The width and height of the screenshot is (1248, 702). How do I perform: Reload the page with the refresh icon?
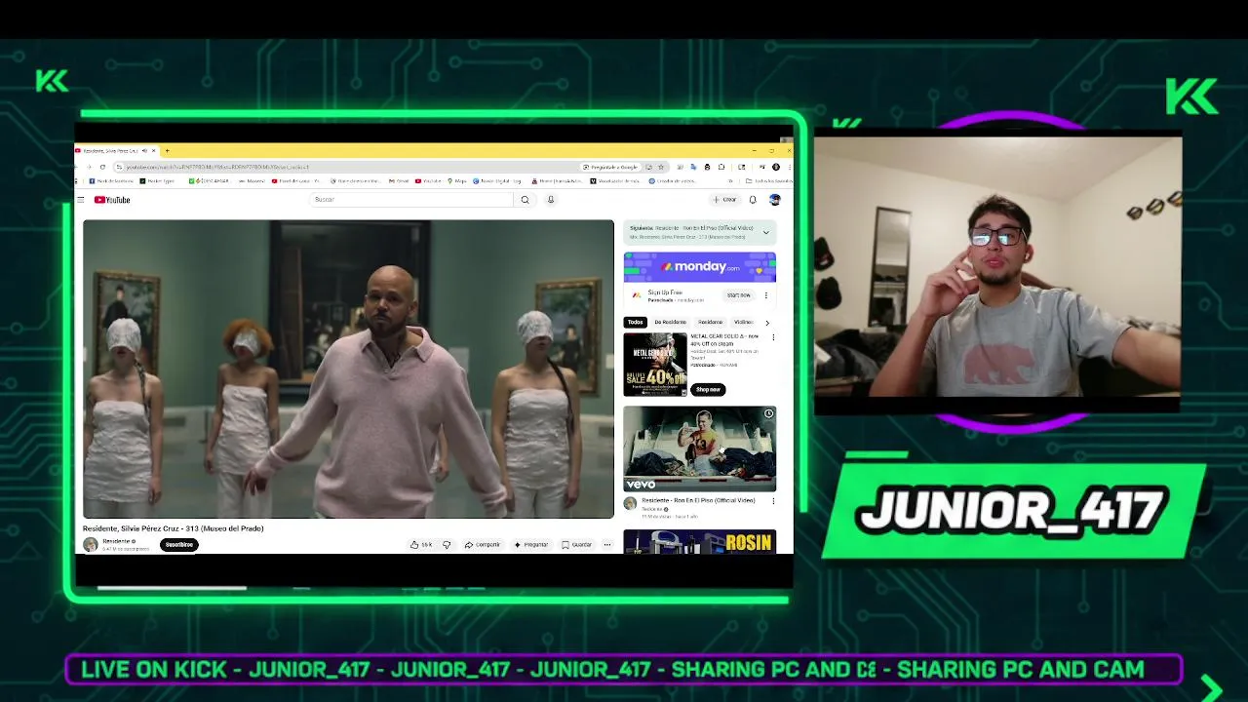point(102,167)
